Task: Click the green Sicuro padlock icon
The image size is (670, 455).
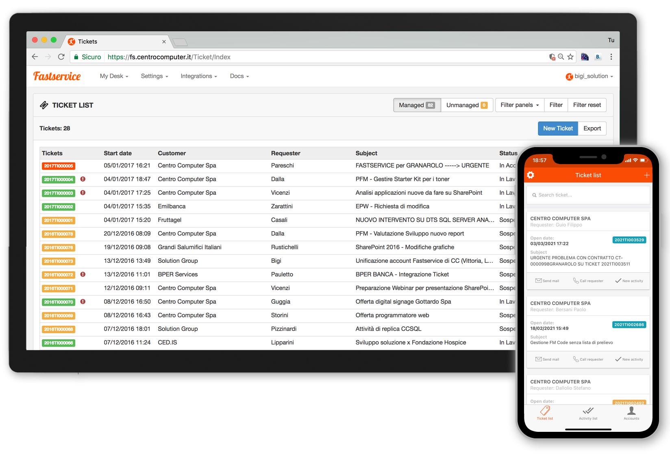Action: pos(76,57)
